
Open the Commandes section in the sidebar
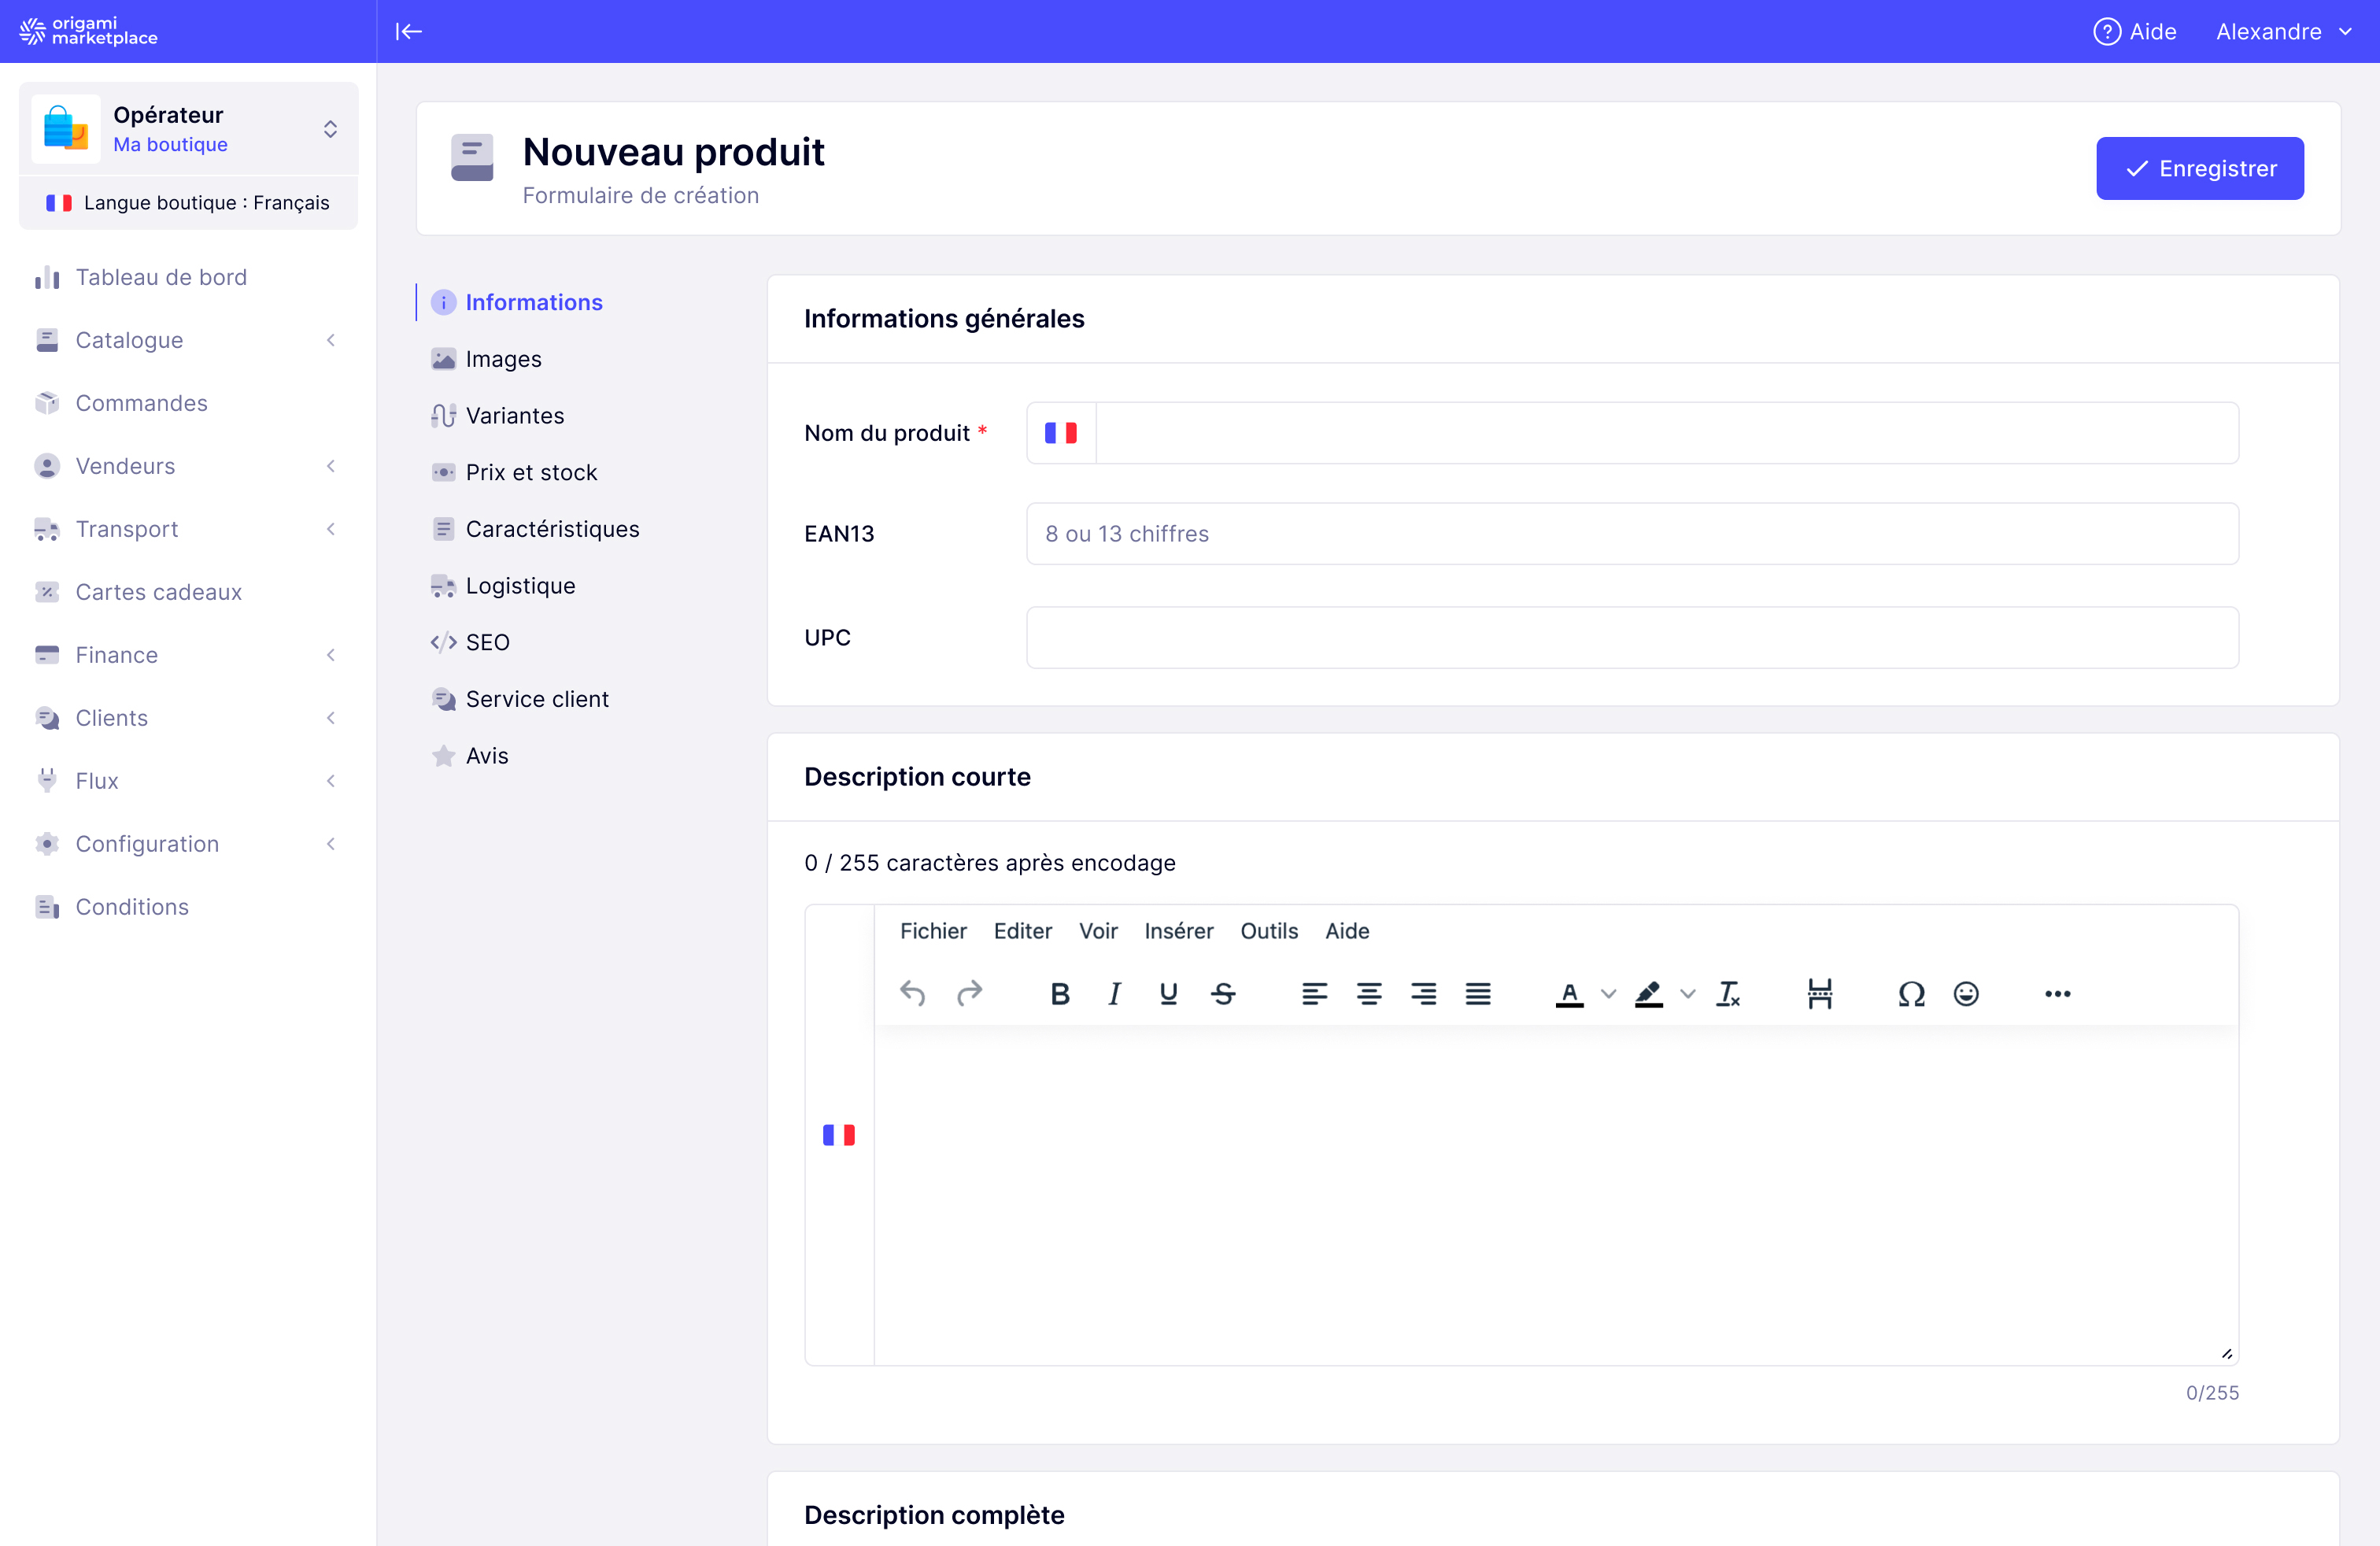coord(140,403)
